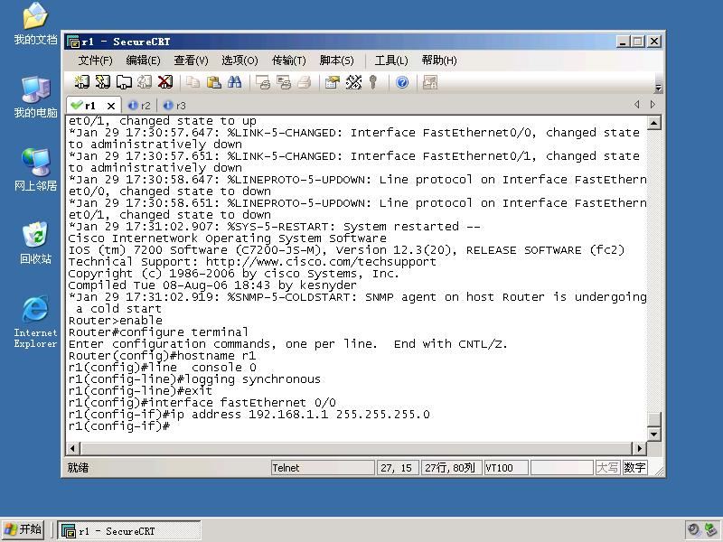This screenshot has height=542, width=723.
Task: Click the system tray network icon
Action: (x=710, y=530)
